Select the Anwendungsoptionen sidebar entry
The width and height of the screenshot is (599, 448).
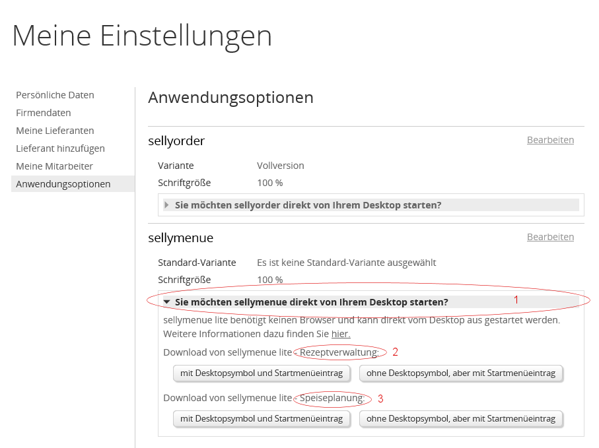point(73,184)
